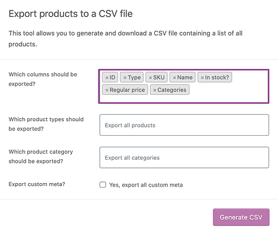Screen dimensions: 278x234
Task: Open the product types dropdown
Action: [x=184, y=125]
